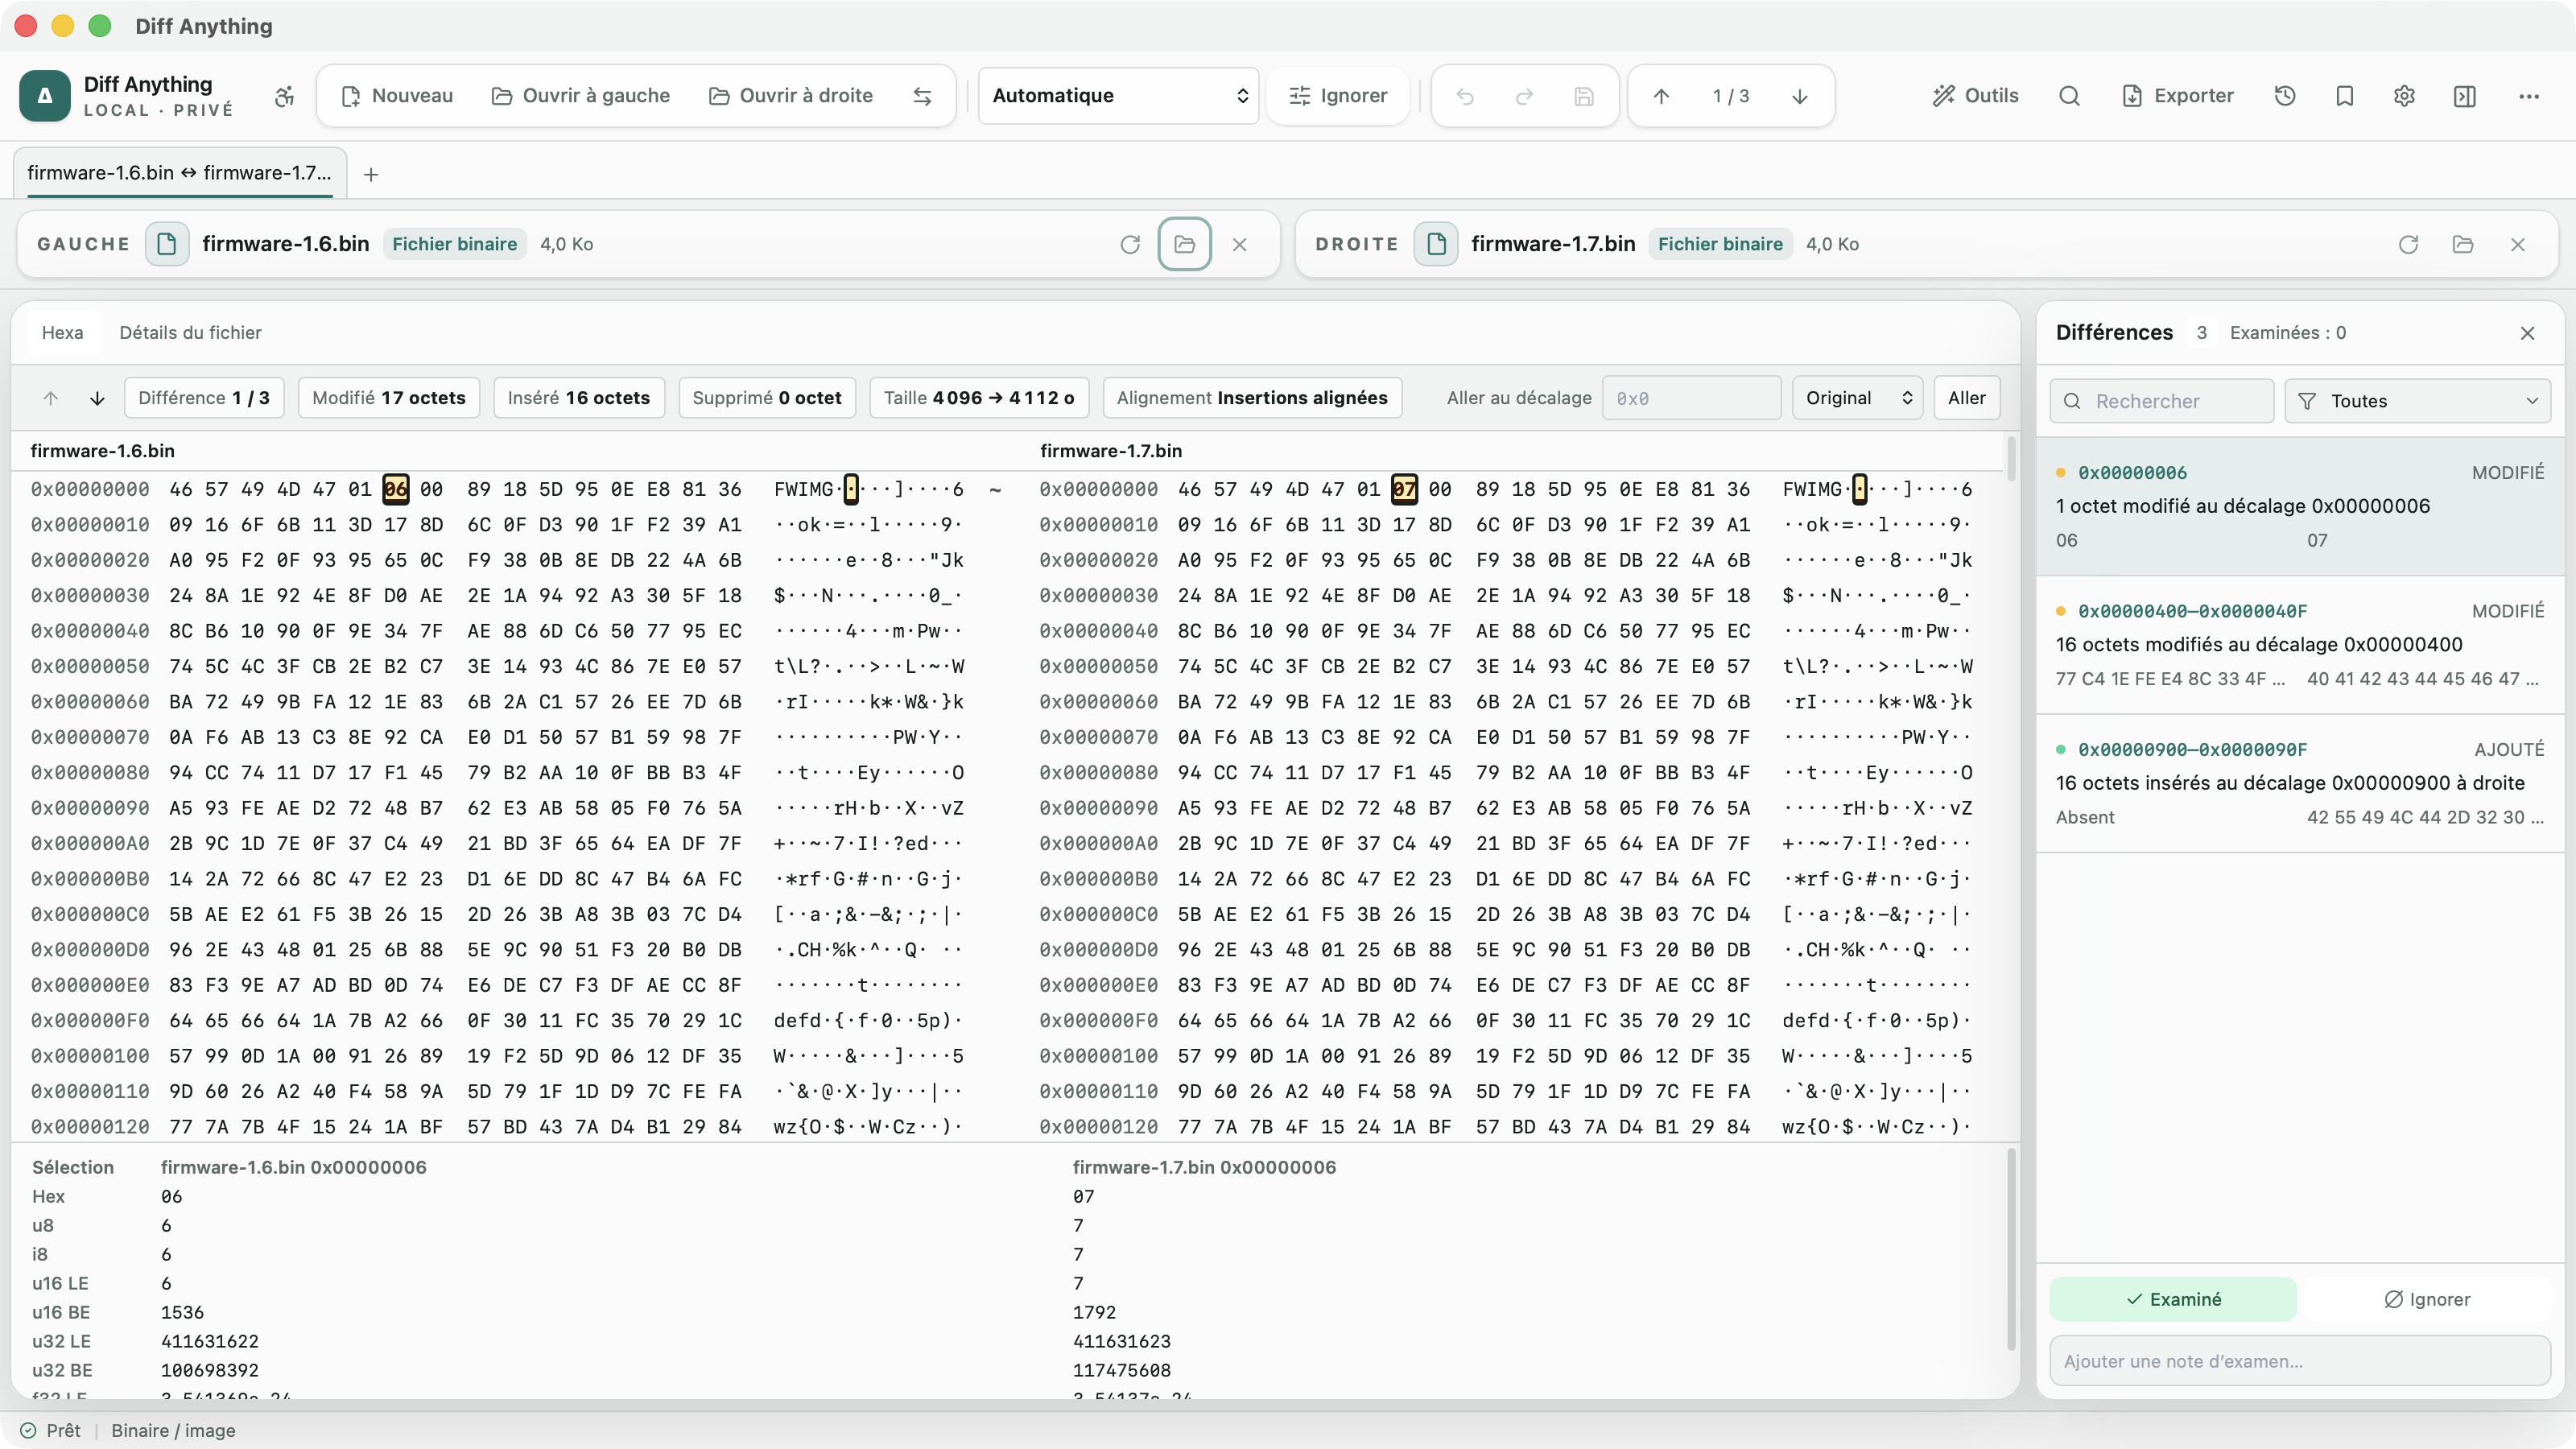Jump to next difference in hex toolbar

(x=97, y=398)
